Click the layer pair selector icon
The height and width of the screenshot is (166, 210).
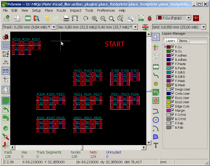click(x=196, y=18)
